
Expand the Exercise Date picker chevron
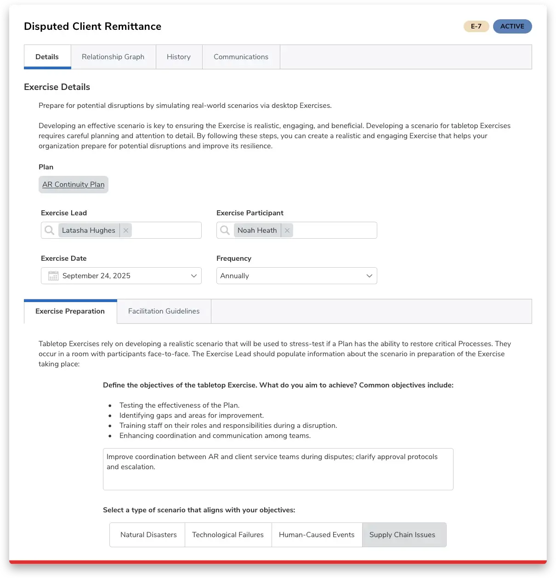[193, 275]
